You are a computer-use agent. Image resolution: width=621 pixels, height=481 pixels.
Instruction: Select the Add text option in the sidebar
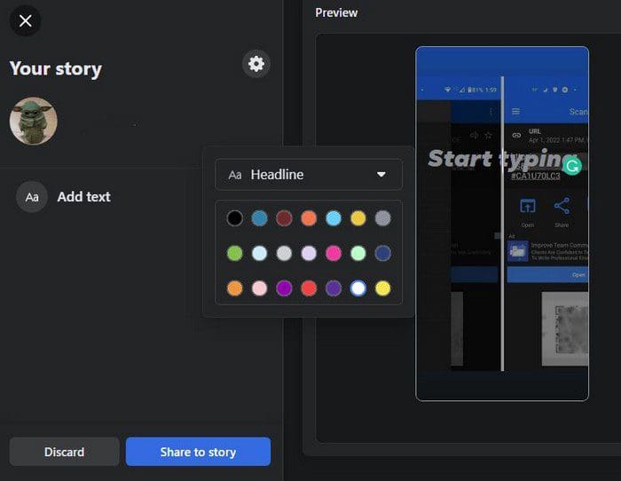83,197
